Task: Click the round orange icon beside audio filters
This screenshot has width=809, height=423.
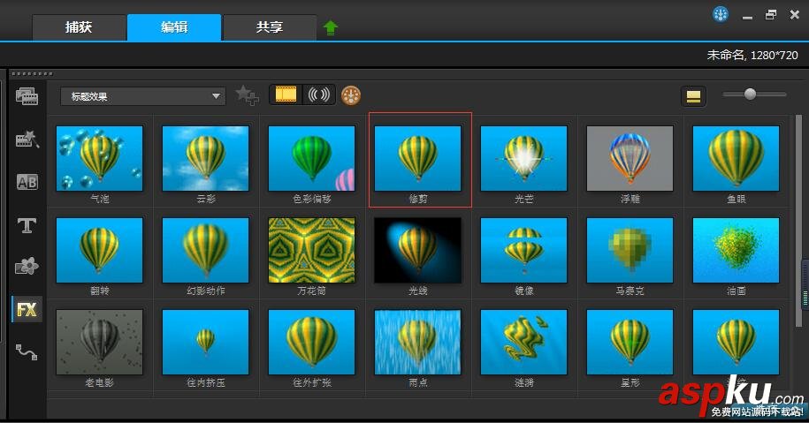Action: click(351, 95)
